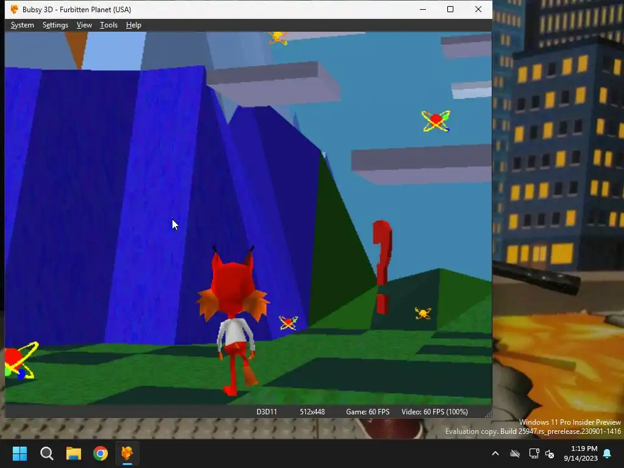
Task: Click the cloud sync tray icon
Action: (x=515, y=453)
